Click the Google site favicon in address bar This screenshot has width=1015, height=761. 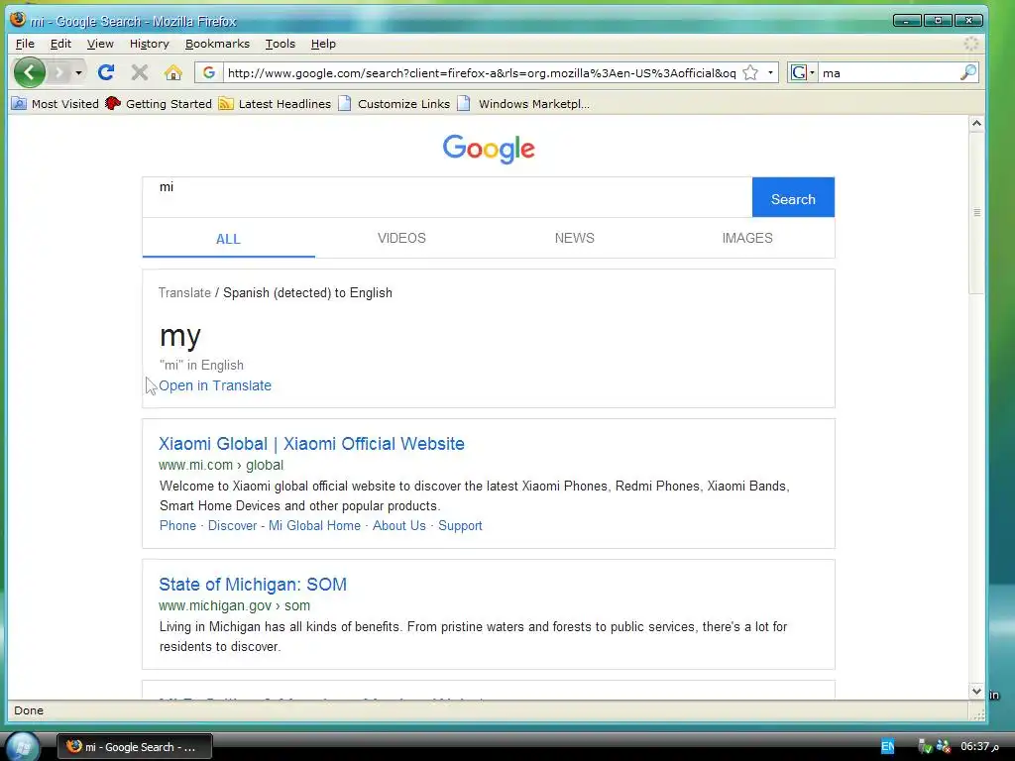click(208, 72)
